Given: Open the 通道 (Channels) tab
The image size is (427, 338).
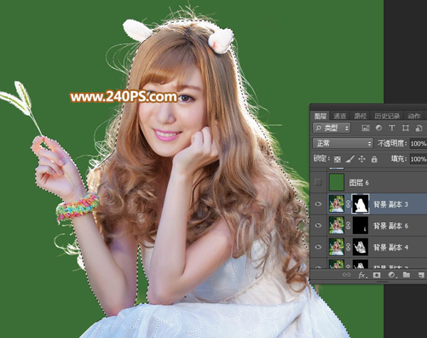Looking at the screenshot, I should click(339, 116).
